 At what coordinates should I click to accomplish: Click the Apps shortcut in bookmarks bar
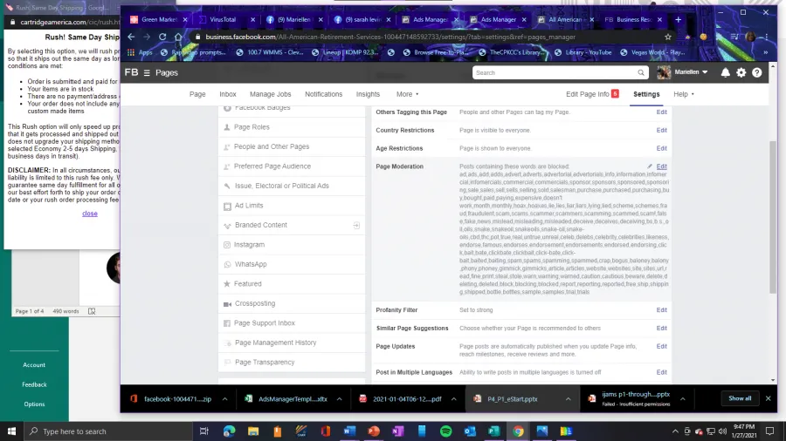141,52
